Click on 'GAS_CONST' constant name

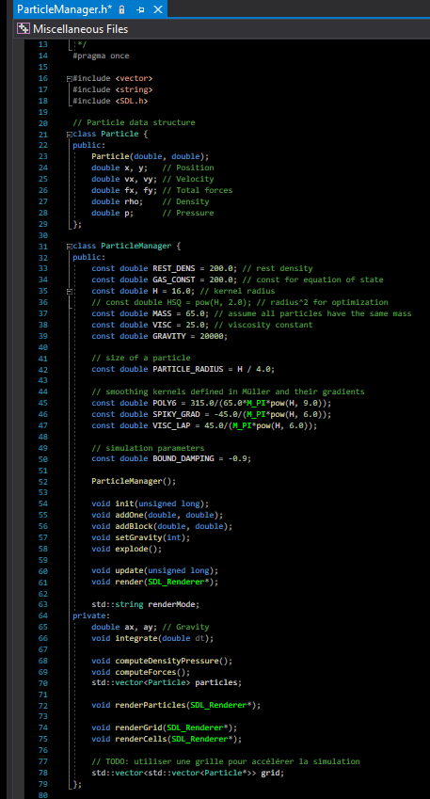174,280
